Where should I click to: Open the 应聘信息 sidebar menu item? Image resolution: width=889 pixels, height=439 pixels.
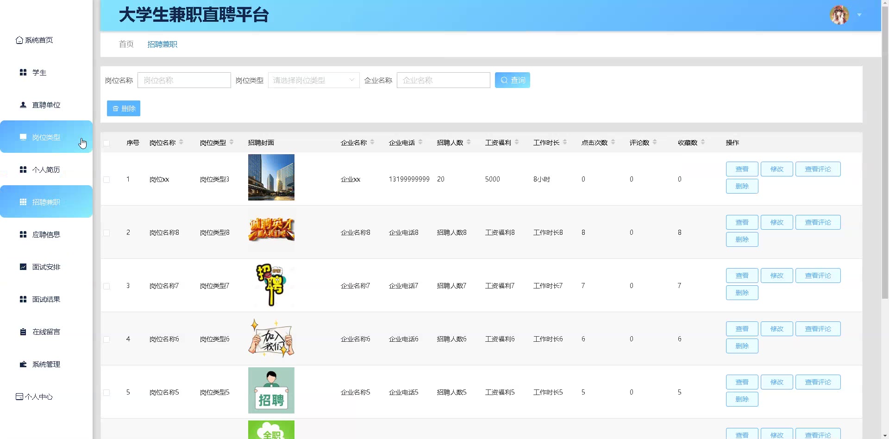coord(46,234)
